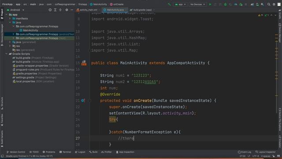The width and height of the screenshot is (282, 159).
Task: Click Collapse All in Project panel
Action: coord(60,10)
